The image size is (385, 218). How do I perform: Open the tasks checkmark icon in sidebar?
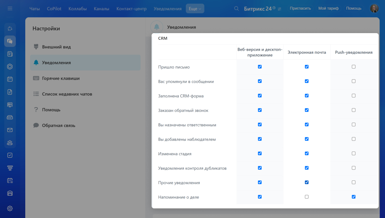pos(10,155)
